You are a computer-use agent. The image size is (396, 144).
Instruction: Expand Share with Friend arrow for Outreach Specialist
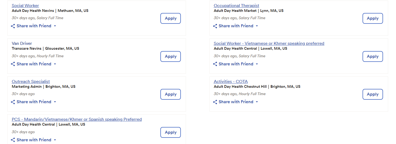point(55,102)
